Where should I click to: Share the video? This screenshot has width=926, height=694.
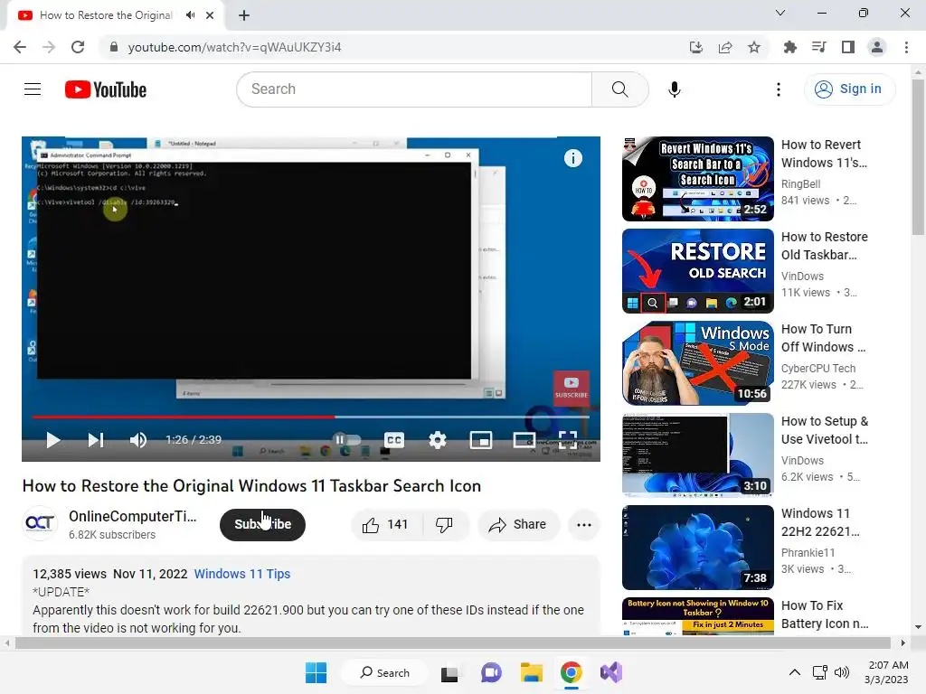518,525
